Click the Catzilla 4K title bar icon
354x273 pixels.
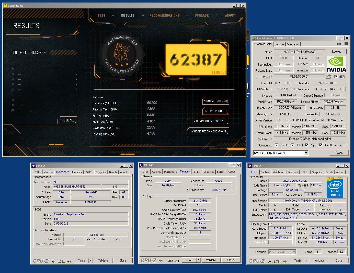pos(5,6)
